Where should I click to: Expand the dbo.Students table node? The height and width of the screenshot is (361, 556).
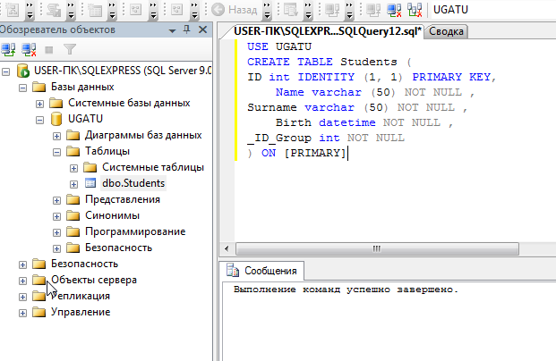click(73, 184)
